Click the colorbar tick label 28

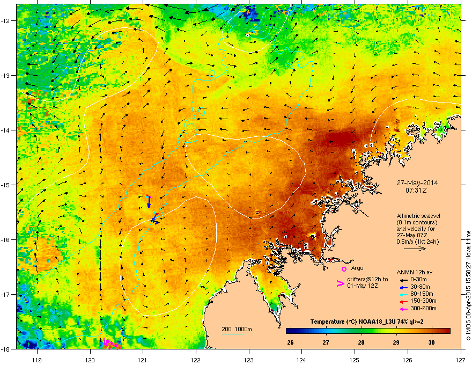coord(361,342)
